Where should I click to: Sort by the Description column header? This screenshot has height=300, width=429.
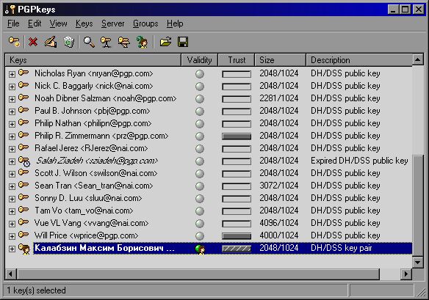(x=359, y=60)
